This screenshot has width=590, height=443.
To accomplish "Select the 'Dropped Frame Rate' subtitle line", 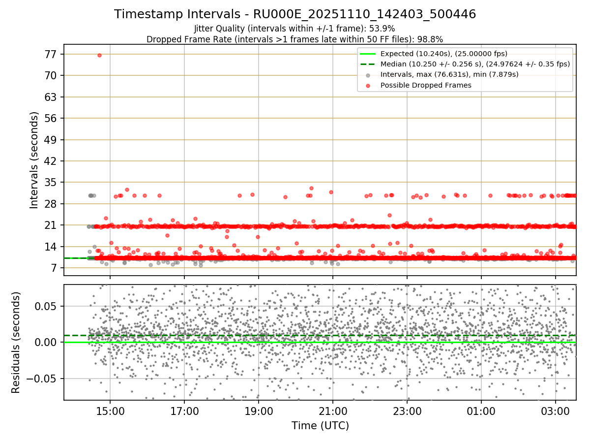I will [295, 39].
